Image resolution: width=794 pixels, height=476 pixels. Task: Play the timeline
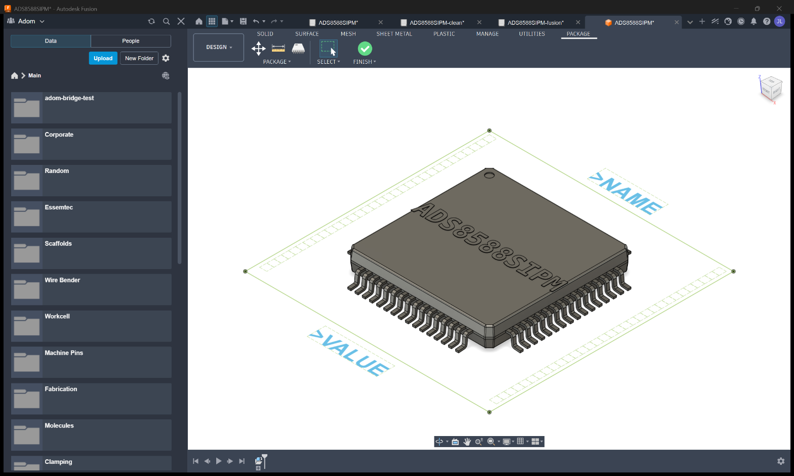click(x=219, y=461)
